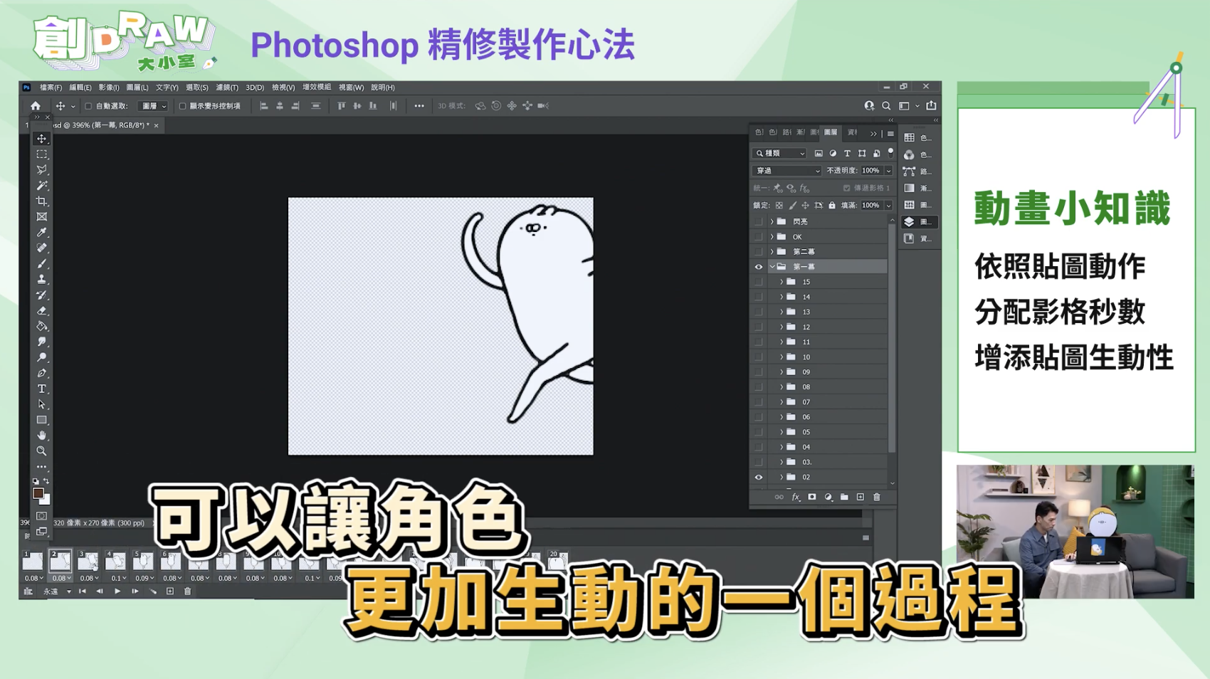Show the 10 group layer
Image resolution: width=1210 pixels, height=679 pixels.
point(759,357)
